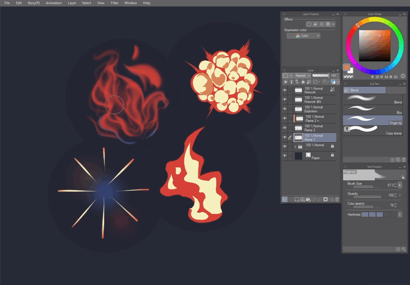Image resolution: width=410 pixels, height=285 pixels.
Task: Choose the Layer color effect icon
Action: point(328,24)
